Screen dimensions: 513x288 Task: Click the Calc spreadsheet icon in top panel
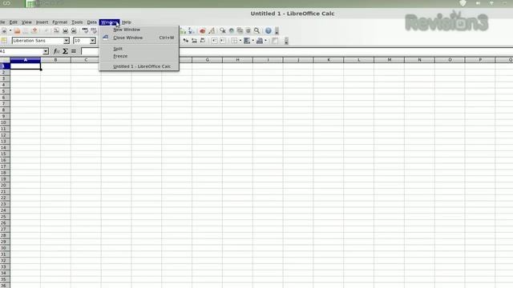click(30, 3)
